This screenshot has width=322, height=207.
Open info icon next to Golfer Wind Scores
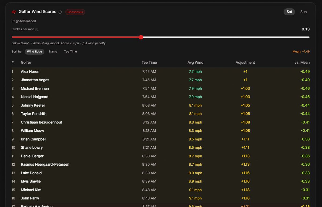tap(60, 12)
